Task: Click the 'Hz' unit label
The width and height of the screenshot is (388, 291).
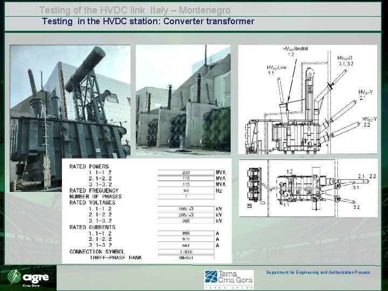Action: 219,191
